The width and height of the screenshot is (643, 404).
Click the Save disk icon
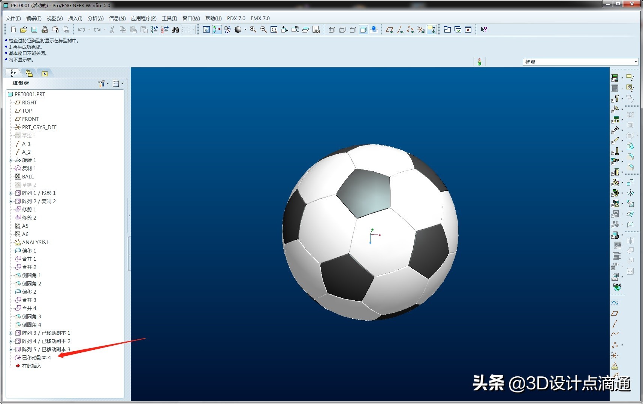click(x=34, y=30)
